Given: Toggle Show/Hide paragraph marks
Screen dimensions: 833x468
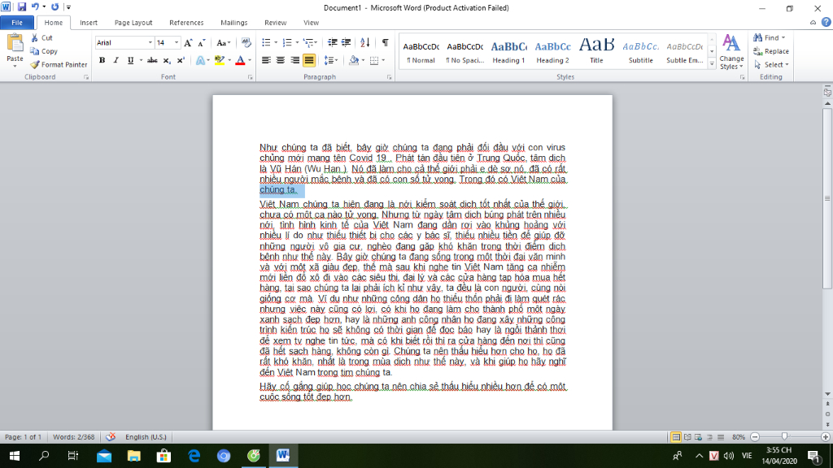Looking at the screenshot, I should (x=385, y=42).
